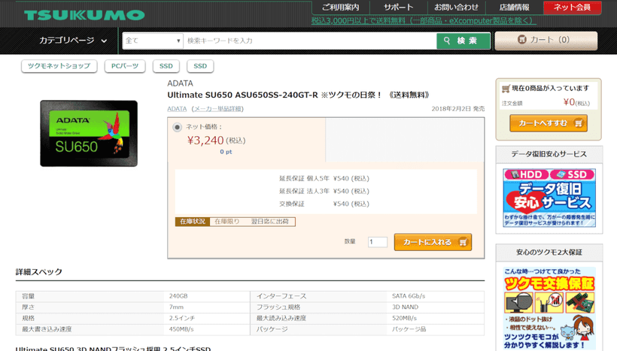Open データ復旧安心サービス banner

tap(549, 198)
